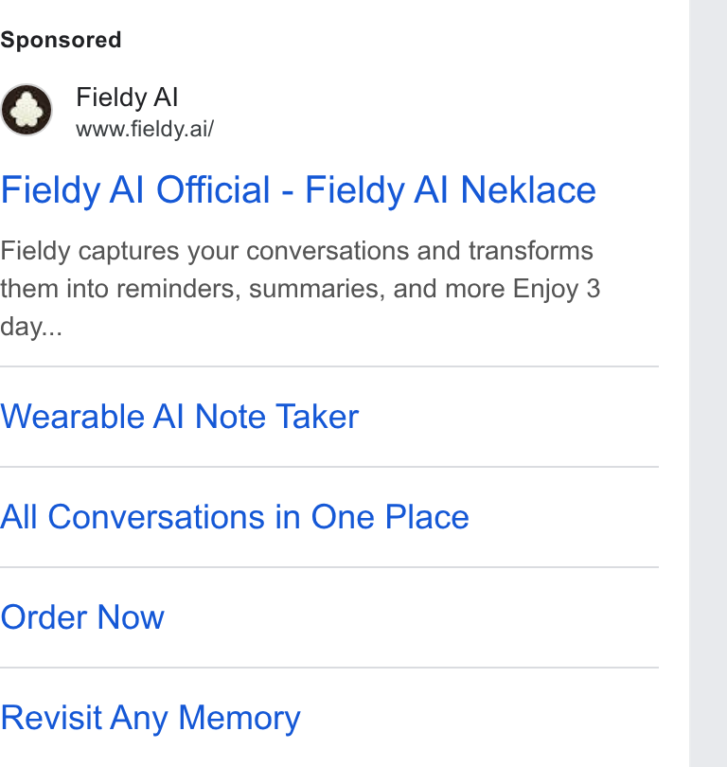Click the Fieldy AI advertiser name
This screenshot has height=767, width=727.
pos(127,97)
